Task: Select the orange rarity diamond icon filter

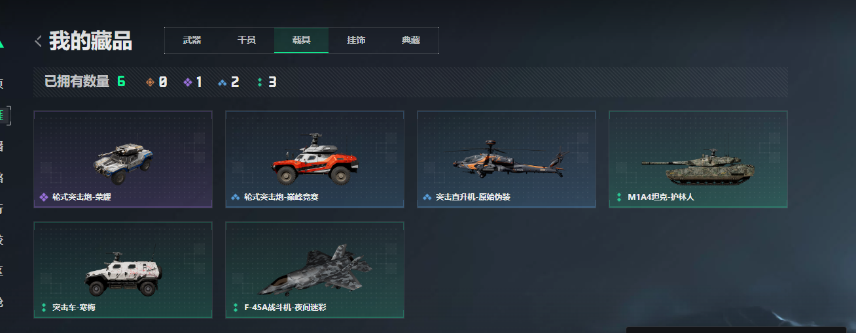Action: [x=151, y=82]
